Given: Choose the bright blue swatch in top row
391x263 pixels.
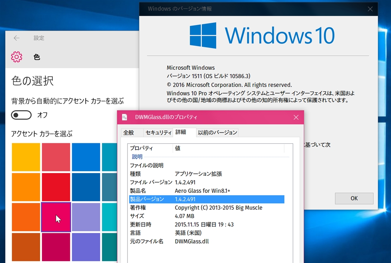Looking at the screenshot, I should 86,157.
